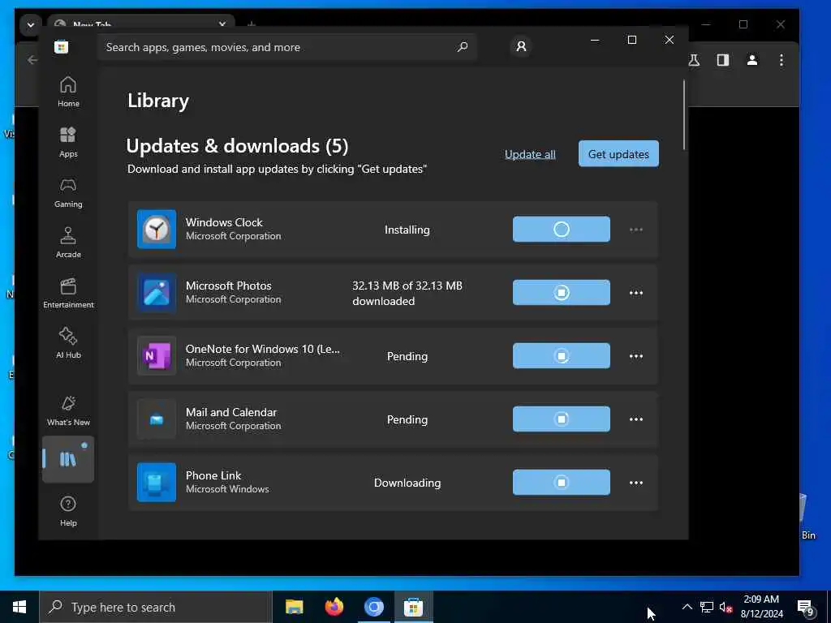
Task: Select the Library icon in sidebar
Action: click(x=68, y=459)
